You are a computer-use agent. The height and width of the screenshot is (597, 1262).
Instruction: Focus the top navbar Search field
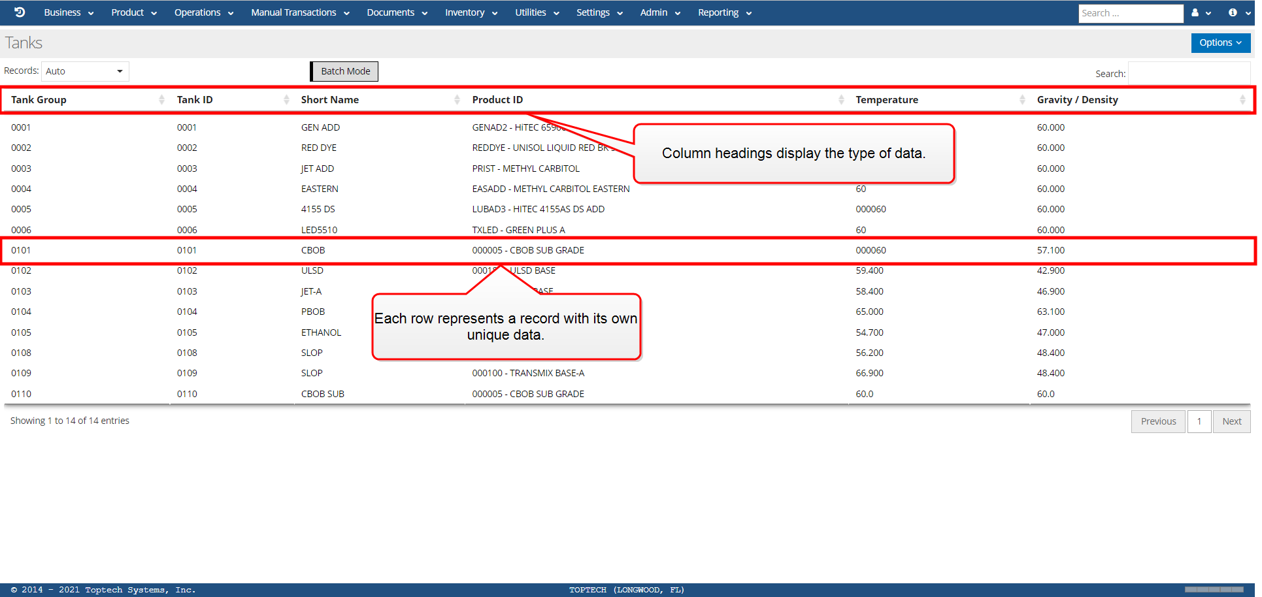click(x=1131, y=13)
